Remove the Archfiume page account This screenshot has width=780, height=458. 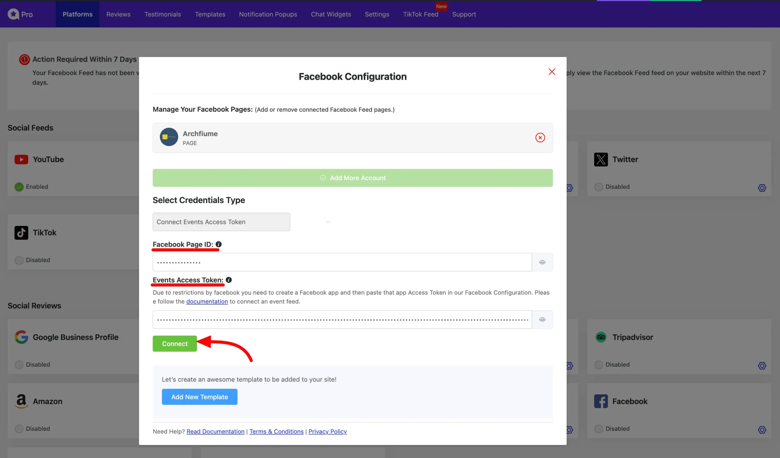point(540,137)
